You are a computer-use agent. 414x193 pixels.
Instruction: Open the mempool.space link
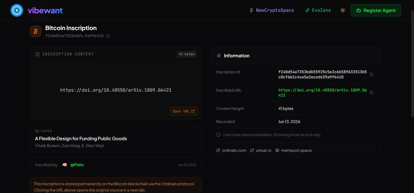click(x=294, y=150)
